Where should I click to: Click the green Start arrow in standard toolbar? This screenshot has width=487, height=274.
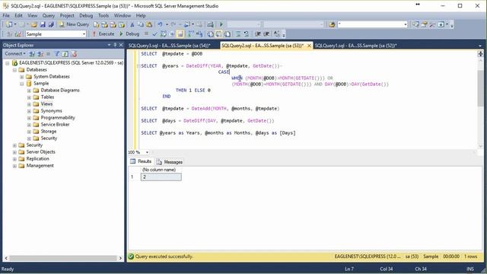click(221, 24)
